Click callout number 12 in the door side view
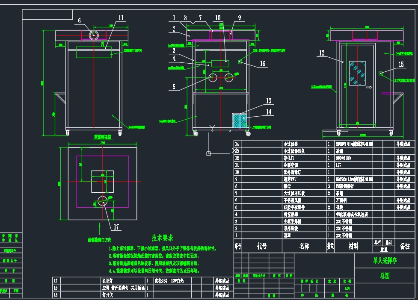 click(x=322, y=53)
